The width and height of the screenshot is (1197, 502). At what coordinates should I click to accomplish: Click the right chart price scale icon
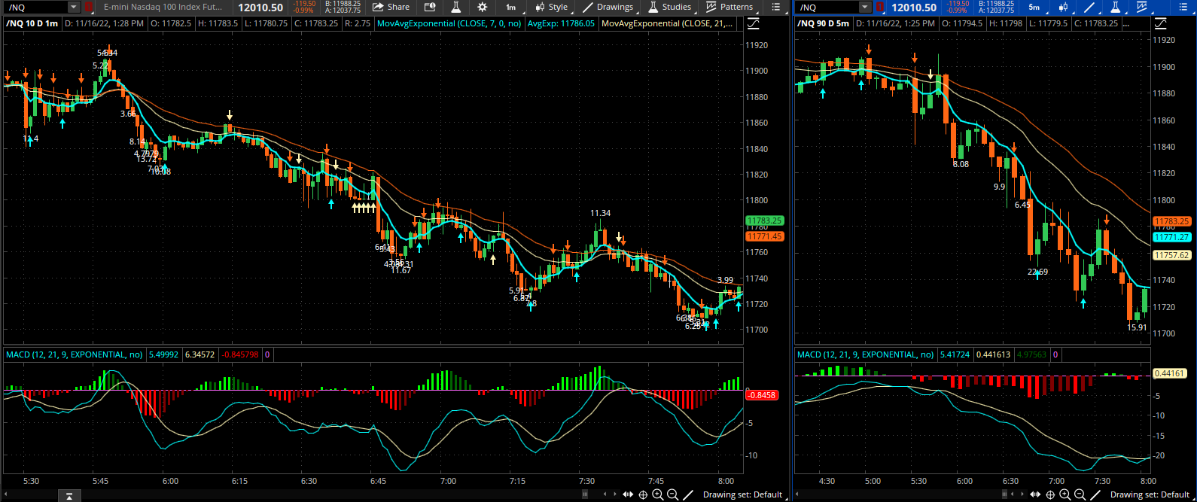1161,24
